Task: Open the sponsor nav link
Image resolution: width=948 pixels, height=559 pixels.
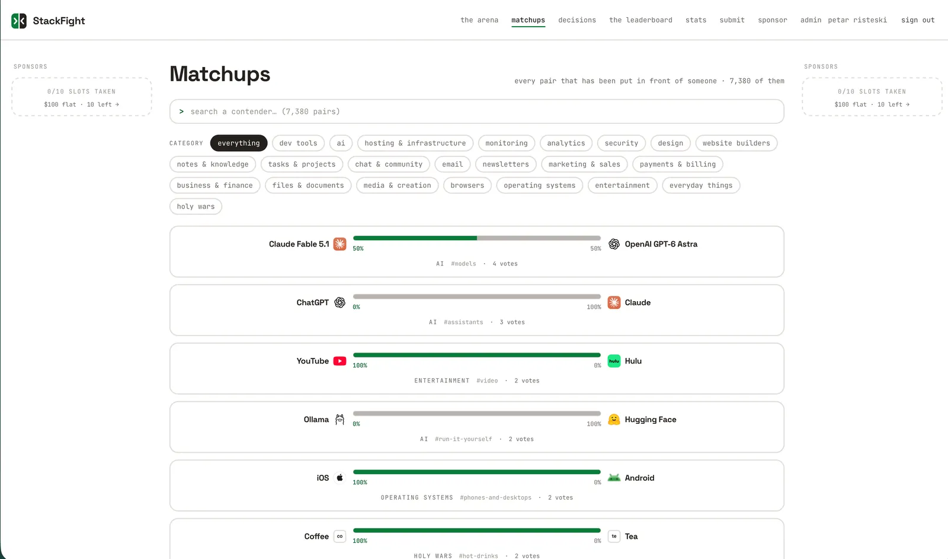Action: (773, 20)
